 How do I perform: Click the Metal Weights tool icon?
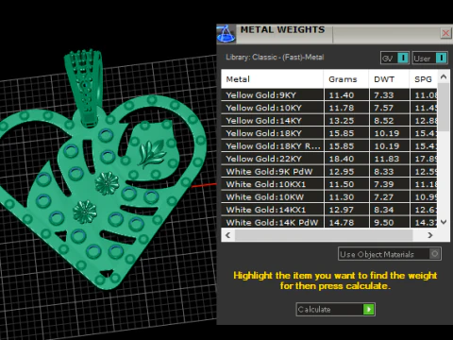click(x=226, y=34)
